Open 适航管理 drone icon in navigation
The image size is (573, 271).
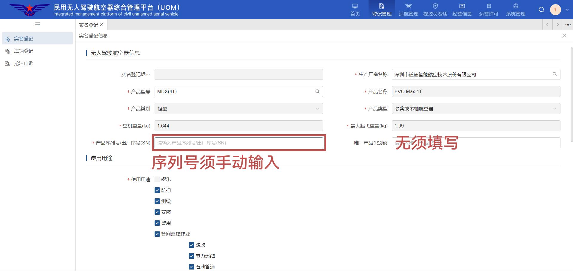[x=408, y=6]
